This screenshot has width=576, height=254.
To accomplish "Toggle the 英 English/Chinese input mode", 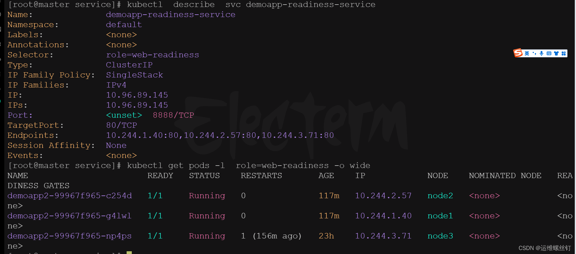I will (x=527, y=53).
